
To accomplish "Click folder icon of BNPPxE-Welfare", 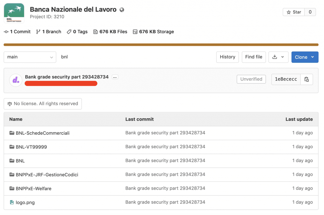I will [x=12, y=188].
